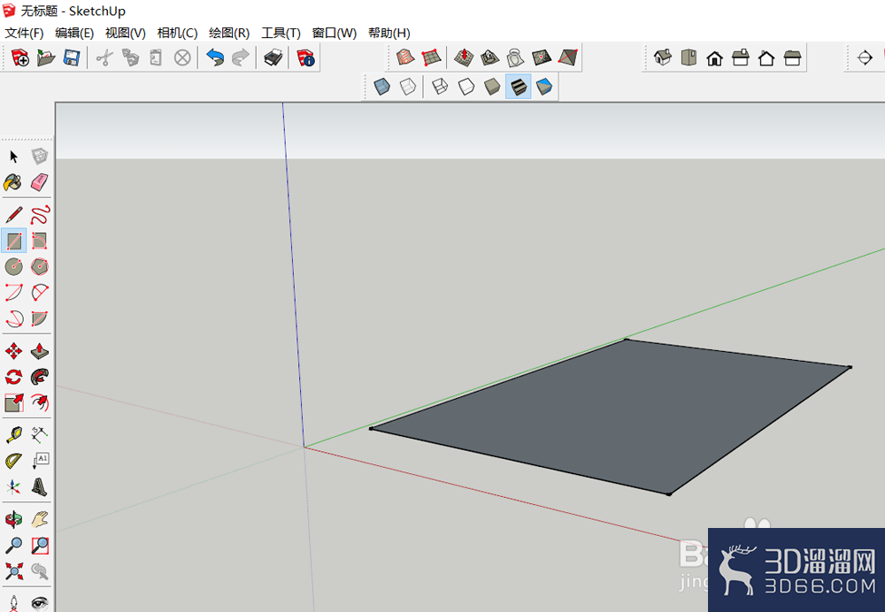Select the Protractor tool
The image size is (885, 612).
tap(13, 461)
